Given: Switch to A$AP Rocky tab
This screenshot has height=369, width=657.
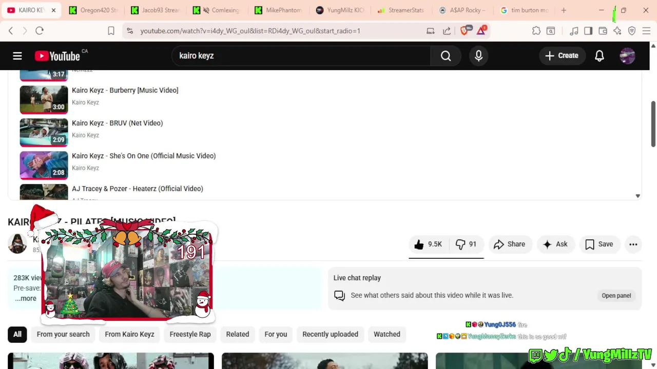Looking at the screenshot, I should click(x=462, y=10).
